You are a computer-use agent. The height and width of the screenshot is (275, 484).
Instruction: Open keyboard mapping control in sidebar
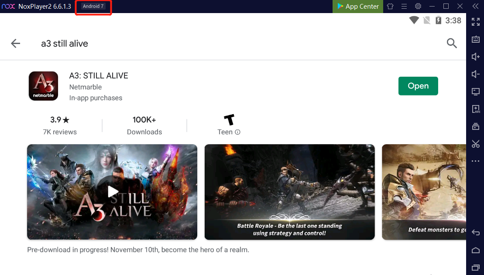click(x=476, y=40)
